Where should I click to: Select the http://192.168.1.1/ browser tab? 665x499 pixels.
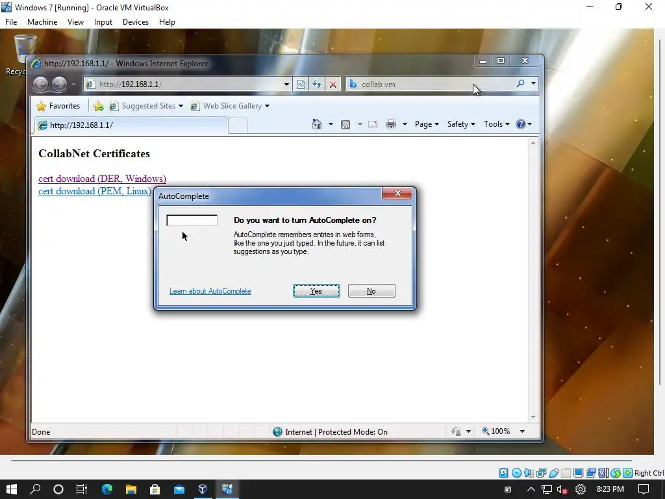pos(130,125)
